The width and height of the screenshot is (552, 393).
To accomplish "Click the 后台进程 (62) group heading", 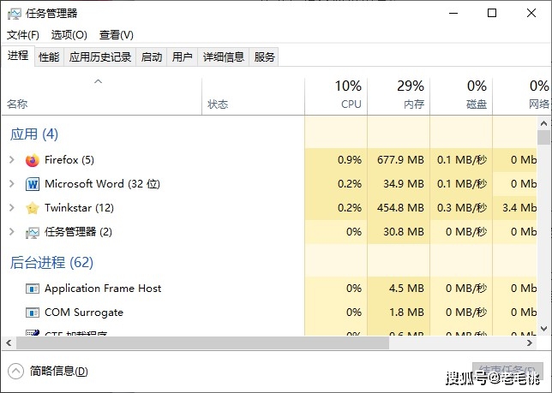I will [x=51, y=263].
